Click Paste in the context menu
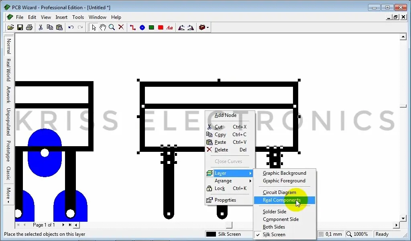411x241 pixels. coord(229,142)
